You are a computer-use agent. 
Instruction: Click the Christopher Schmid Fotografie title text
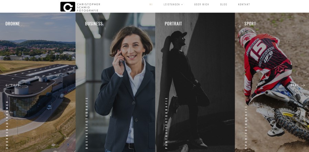tap(88, 7)
